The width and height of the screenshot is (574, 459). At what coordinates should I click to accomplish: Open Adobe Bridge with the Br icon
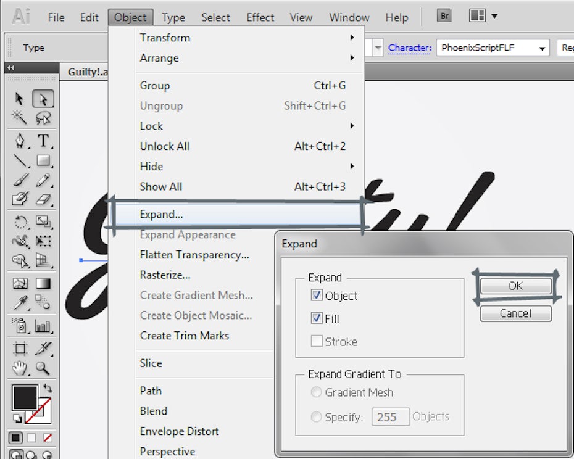(x=444, y=16)
